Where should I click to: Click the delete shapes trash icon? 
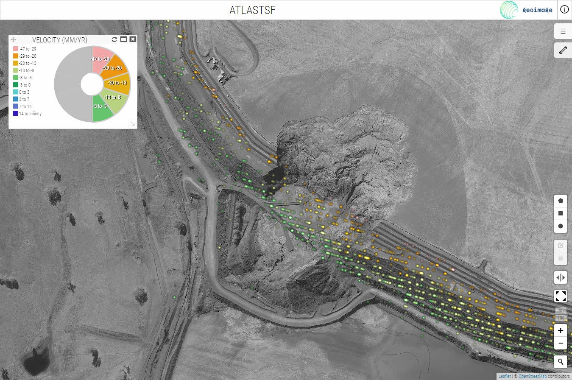coord(561,258)
